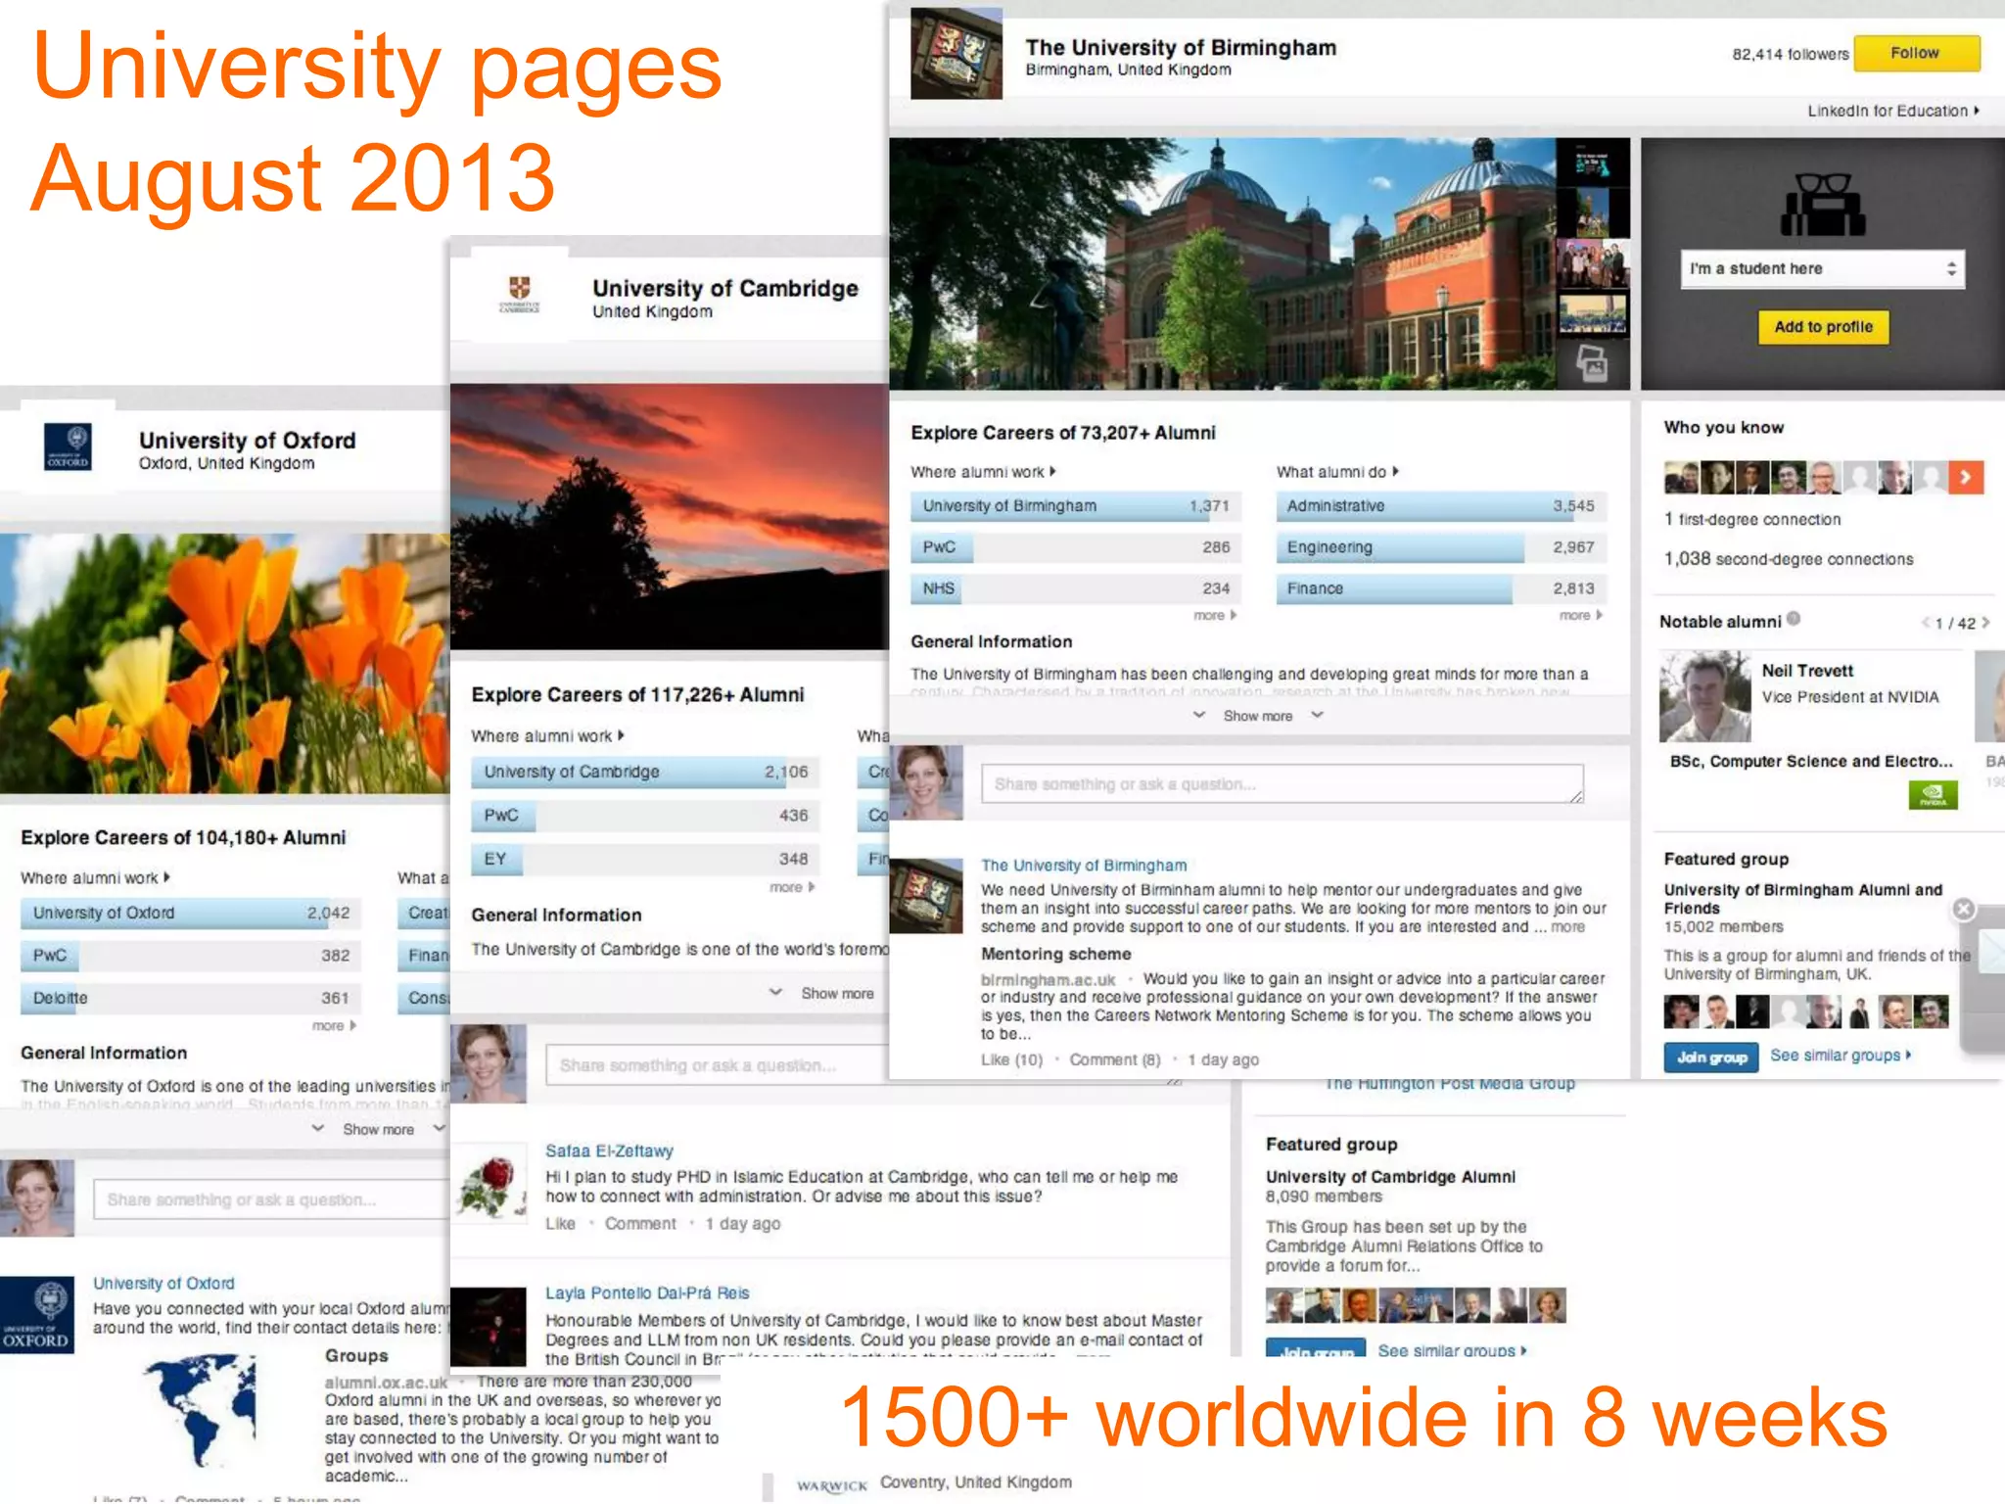Open the photo gallery icon below Birmingham thumbnails
Screen dimensions: 2005x1504
1592,364
